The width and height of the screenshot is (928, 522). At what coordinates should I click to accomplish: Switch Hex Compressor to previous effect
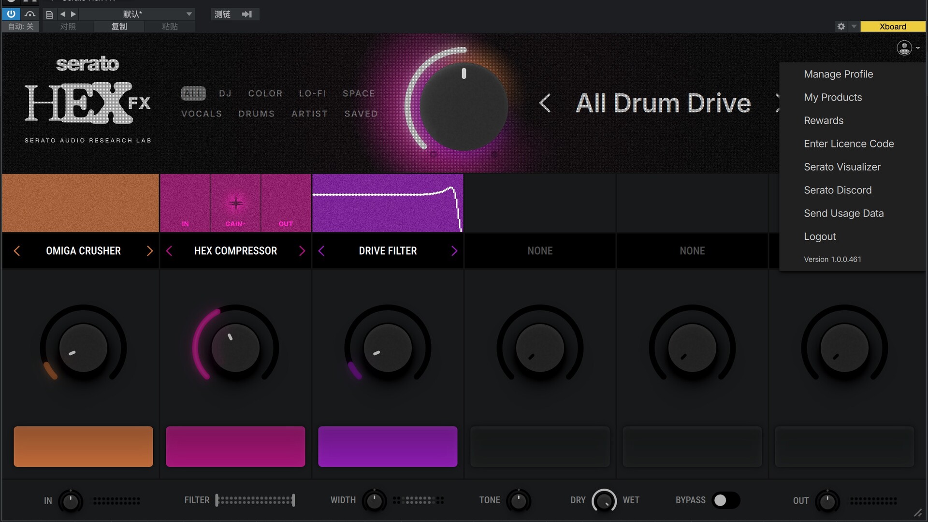click(x=169, y=251)
